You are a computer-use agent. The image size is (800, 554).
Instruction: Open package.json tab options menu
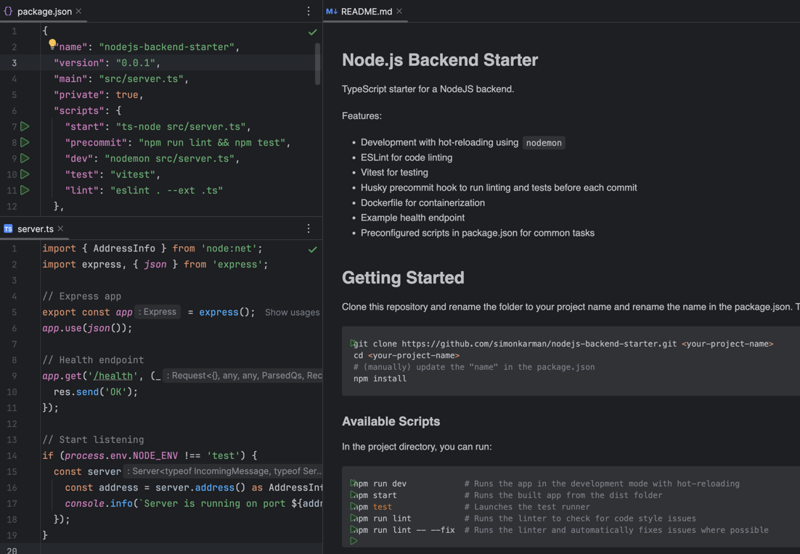(309, 12)
